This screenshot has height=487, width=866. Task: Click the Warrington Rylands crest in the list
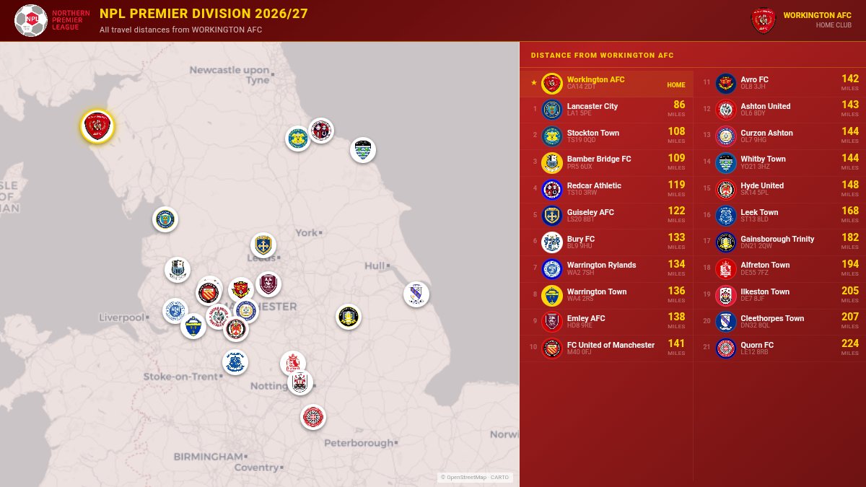click(x=552, y=268)
